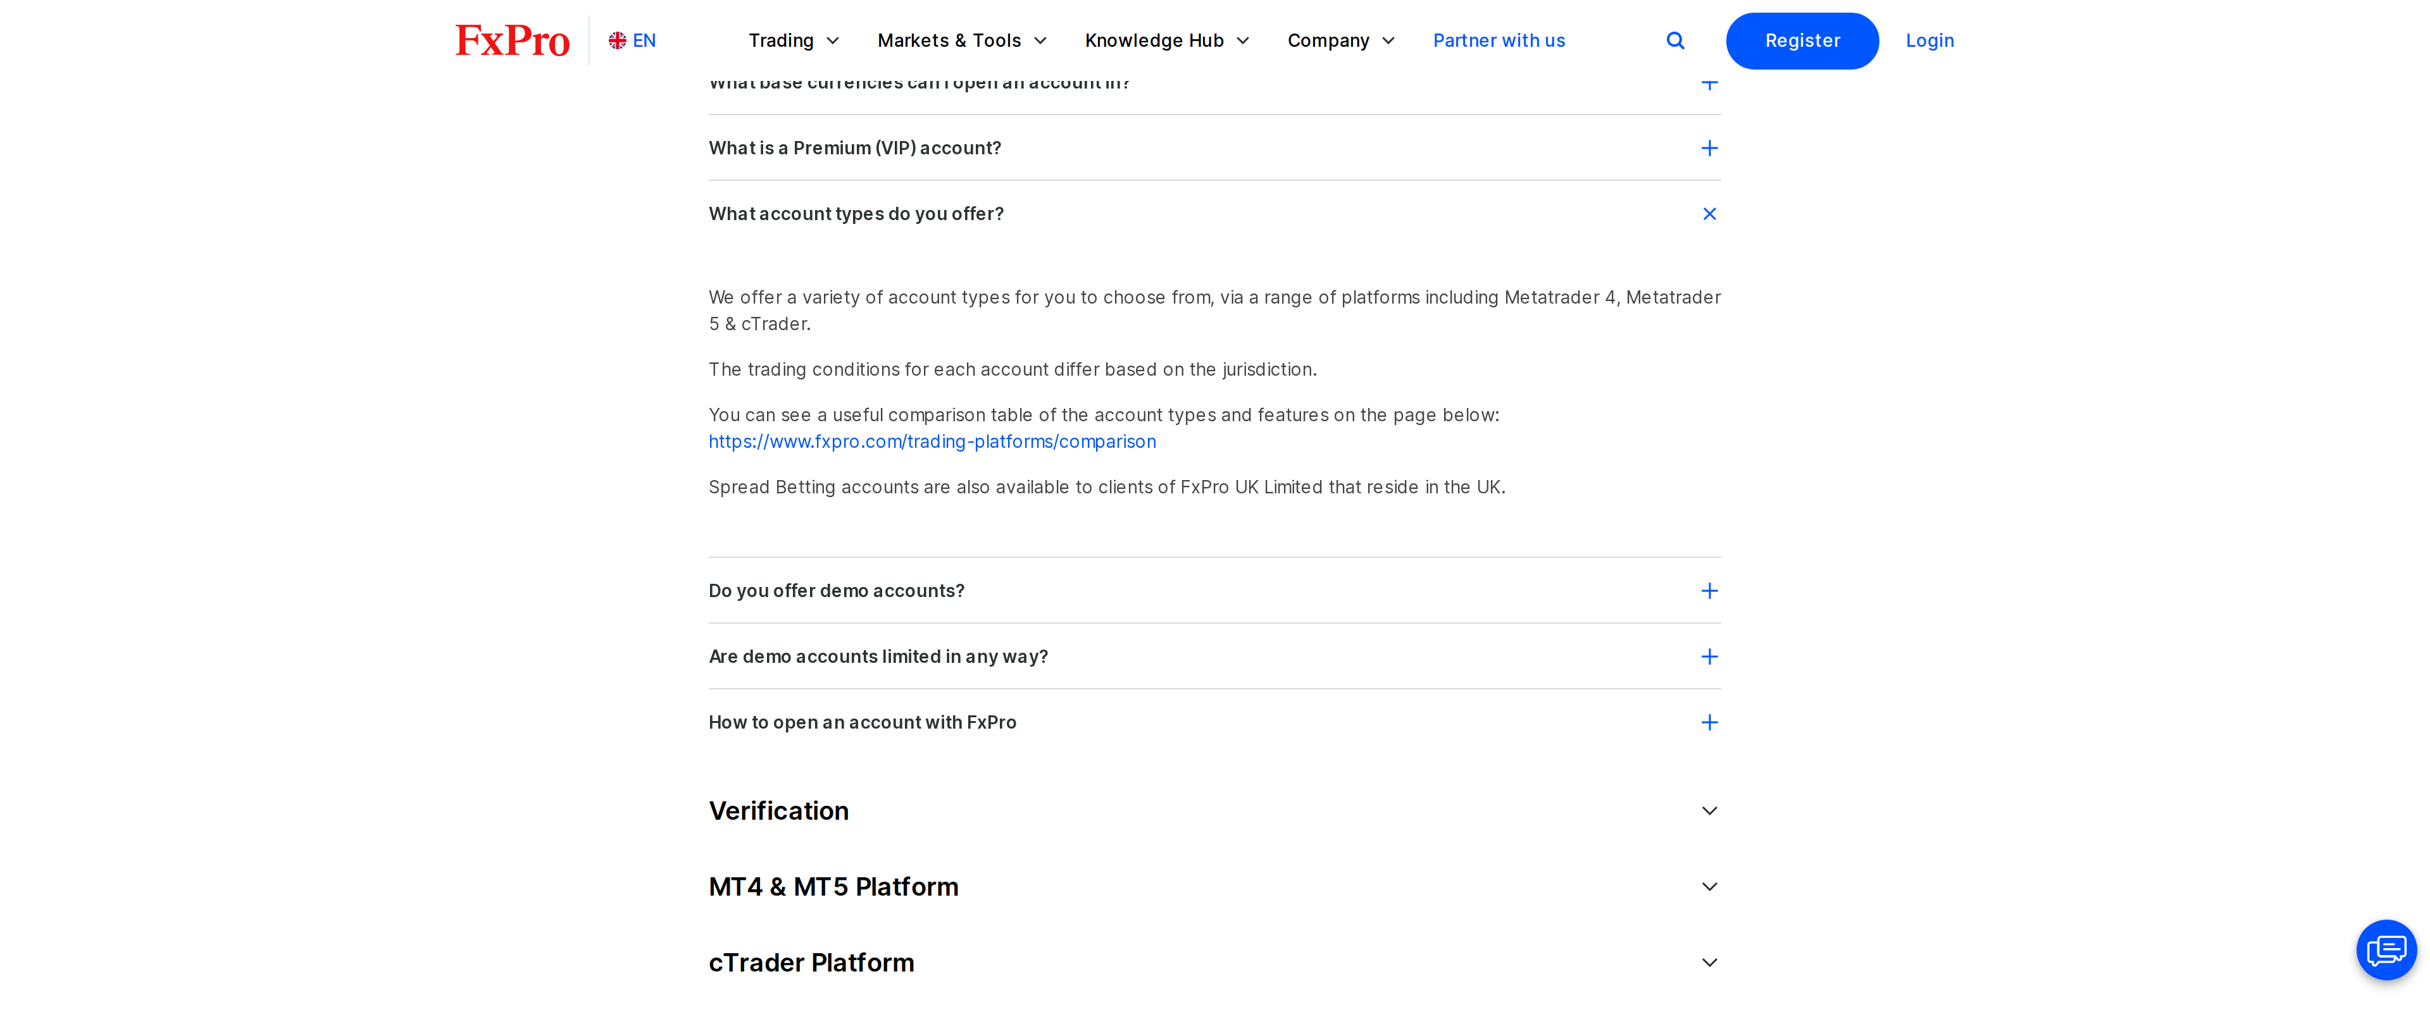Screen dimensions: 2430x1012
Task: Click the Partner with us link
Action: [1499, 40]
